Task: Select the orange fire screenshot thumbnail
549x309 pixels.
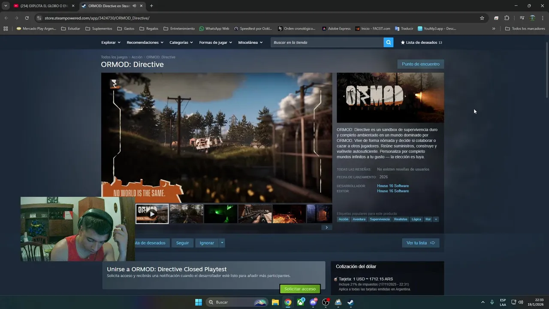Action: 289,214
